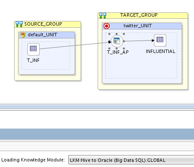Select the INFLUENTIAL target table icon
Image resolution: width=194 pixels, height=167 pixels.
coord(160,40)
